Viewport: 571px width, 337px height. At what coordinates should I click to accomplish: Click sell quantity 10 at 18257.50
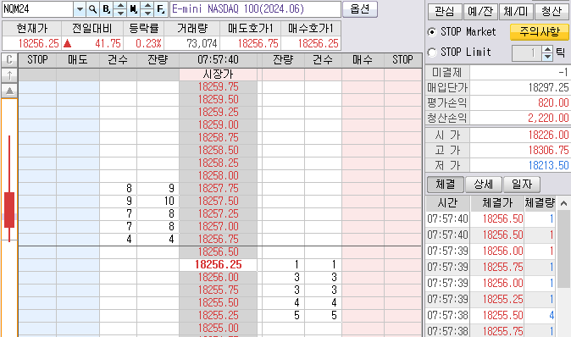click(158, 202)
